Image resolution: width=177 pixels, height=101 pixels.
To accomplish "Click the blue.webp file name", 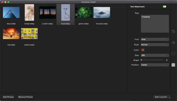I will [x=11, y=24].
